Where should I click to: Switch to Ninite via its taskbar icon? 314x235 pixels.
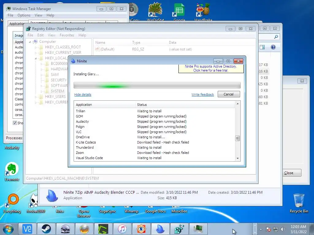click(x=160, y=229)
